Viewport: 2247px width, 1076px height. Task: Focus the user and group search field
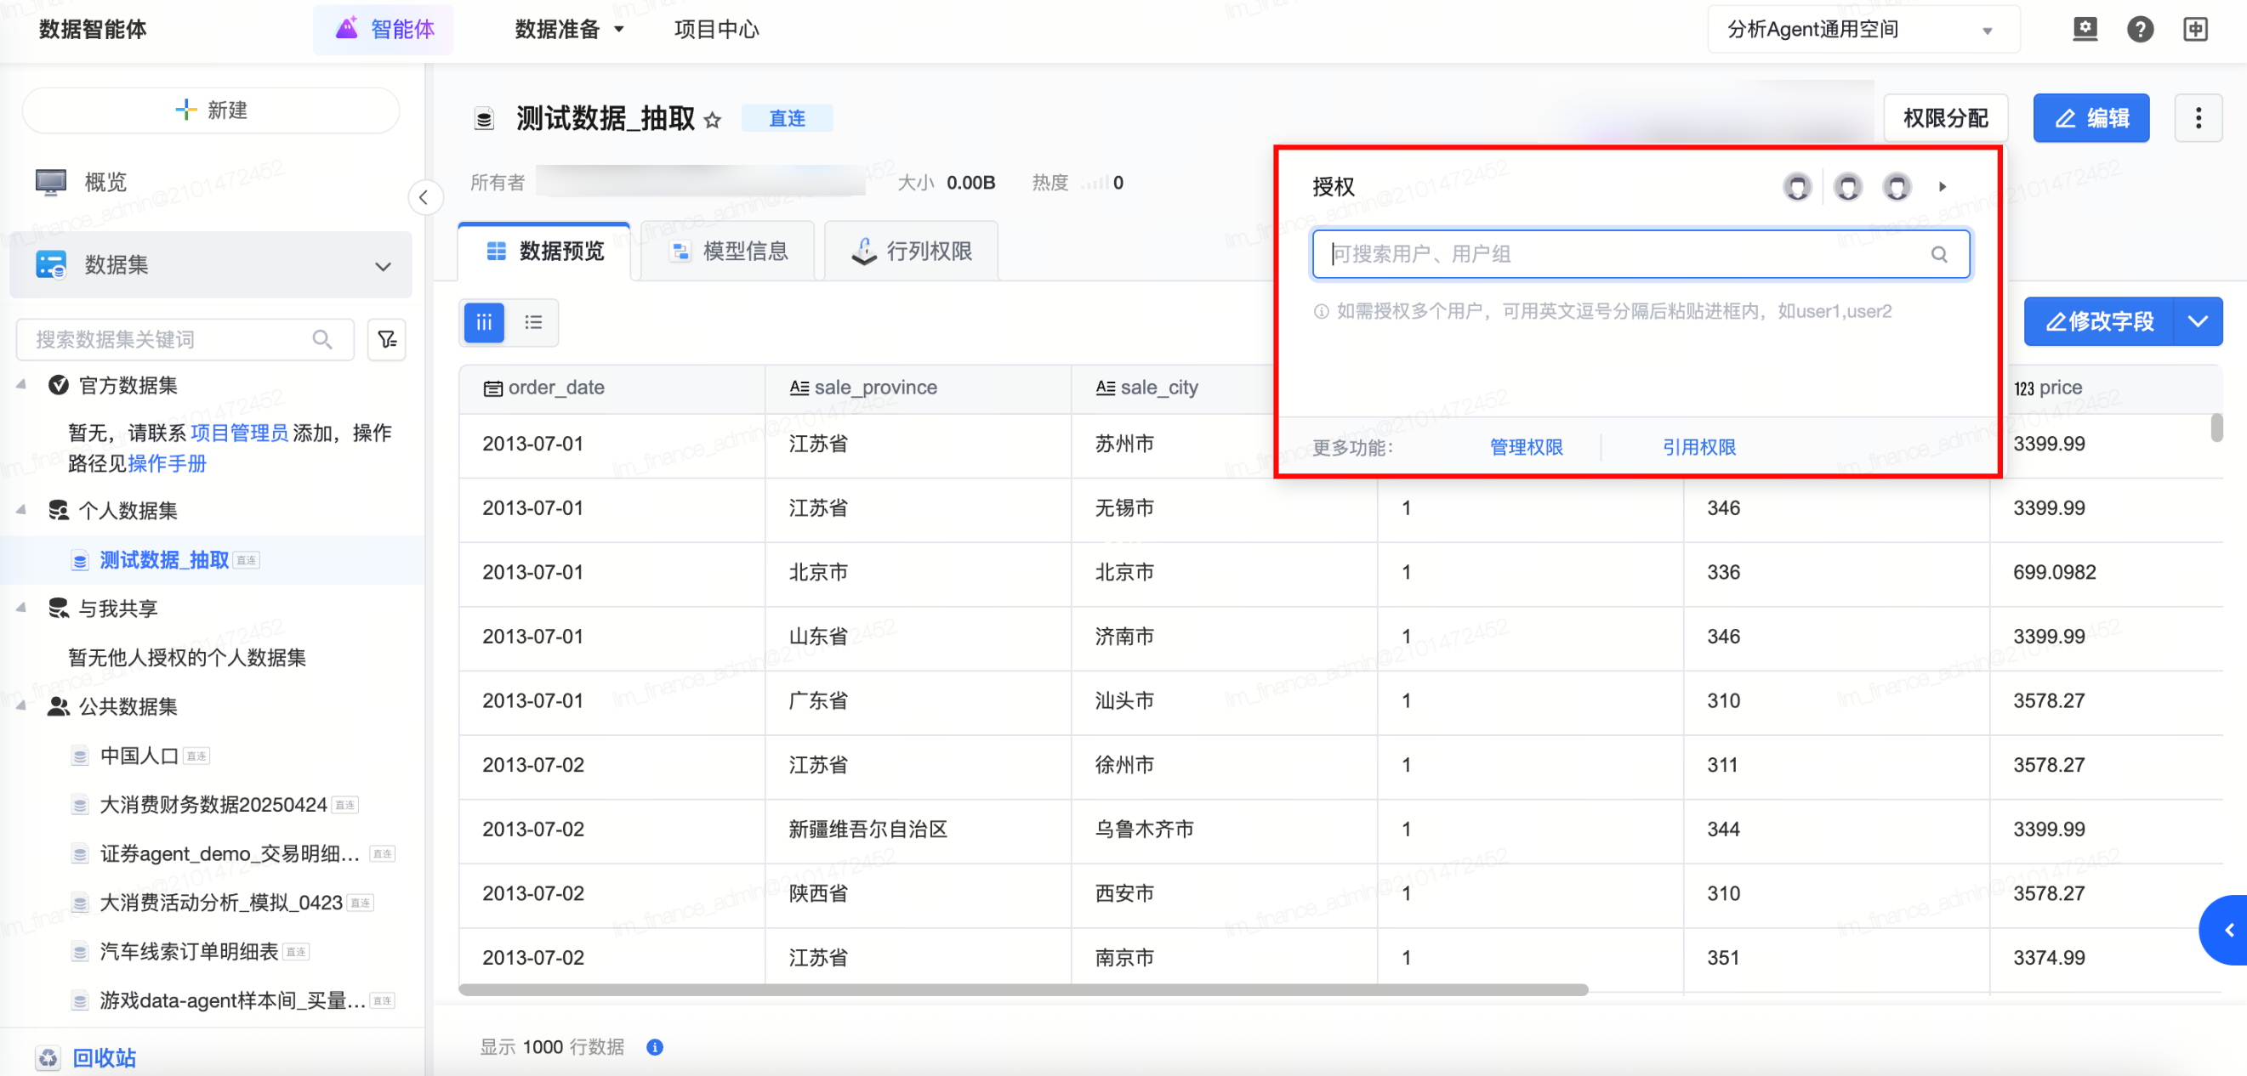1623,254
